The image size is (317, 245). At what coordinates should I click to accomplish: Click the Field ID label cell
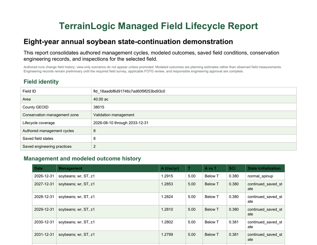click(56, 91)
